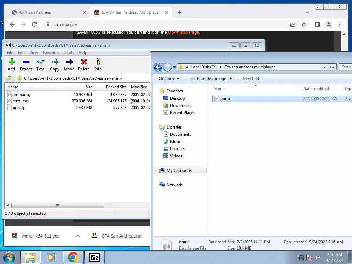This screenshot has width=352, height=264.
Task: Select Favorites in the Explorer navigation pane
Action: [175, 91]
